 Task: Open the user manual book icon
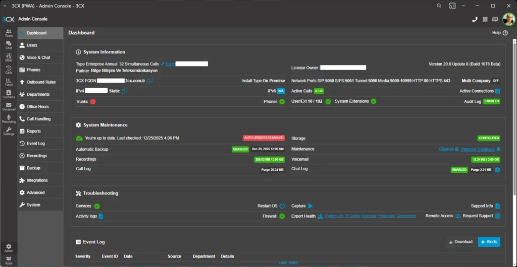(x=495, y=19)
